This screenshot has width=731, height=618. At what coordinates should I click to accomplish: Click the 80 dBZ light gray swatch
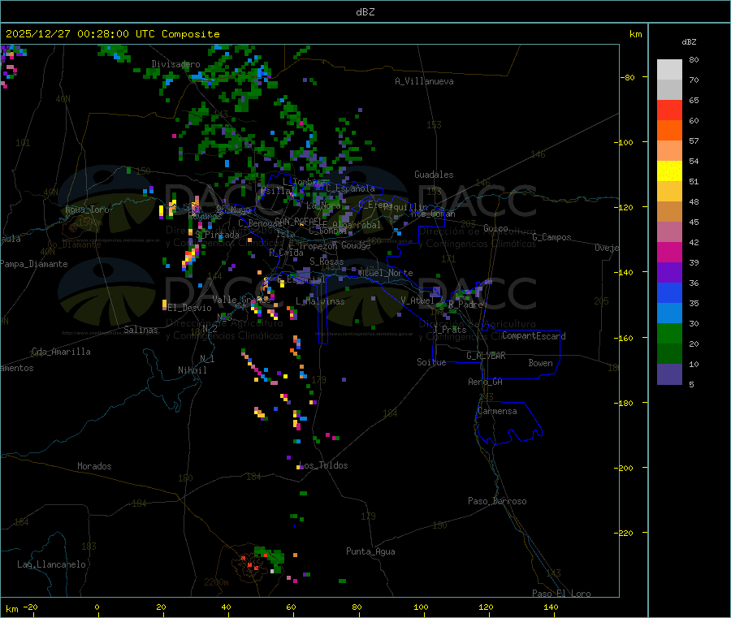pyautogui.click(x=669, y=70)
